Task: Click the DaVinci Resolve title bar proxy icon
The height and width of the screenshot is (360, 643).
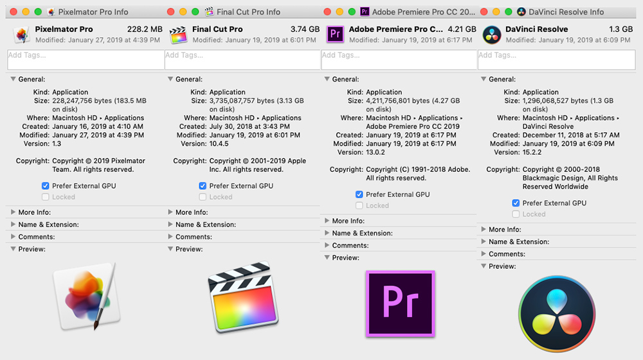Action: coord(521,12)
